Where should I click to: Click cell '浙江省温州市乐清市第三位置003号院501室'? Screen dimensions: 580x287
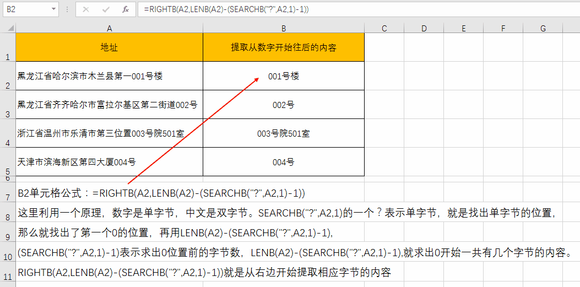[x=109, y=133]
